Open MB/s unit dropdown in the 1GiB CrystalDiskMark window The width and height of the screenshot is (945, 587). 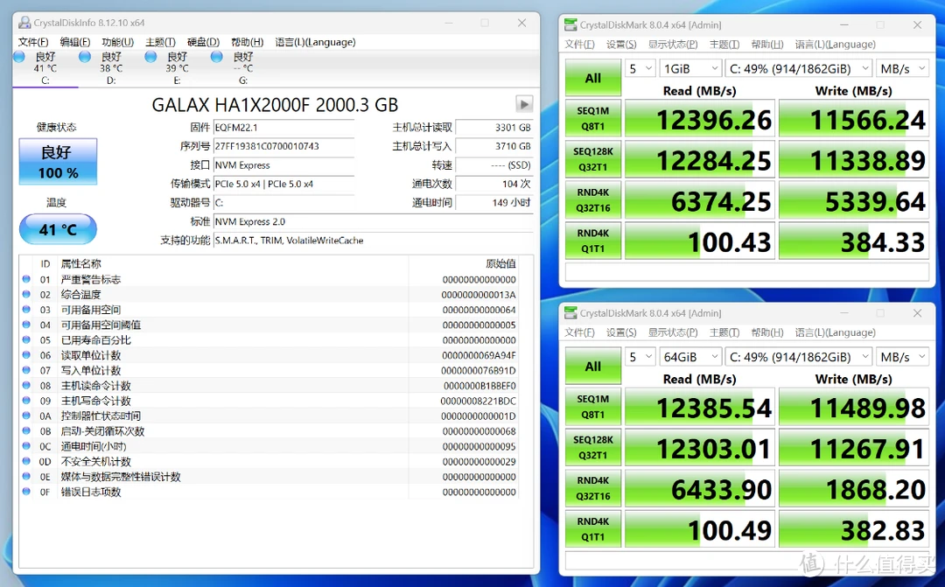click(x=902, y=69)
